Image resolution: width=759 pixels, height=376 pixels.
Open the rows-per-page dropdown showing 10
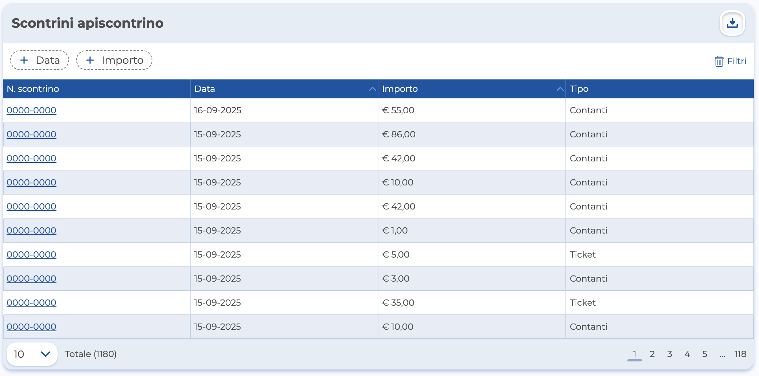click(x=32, y=354)
